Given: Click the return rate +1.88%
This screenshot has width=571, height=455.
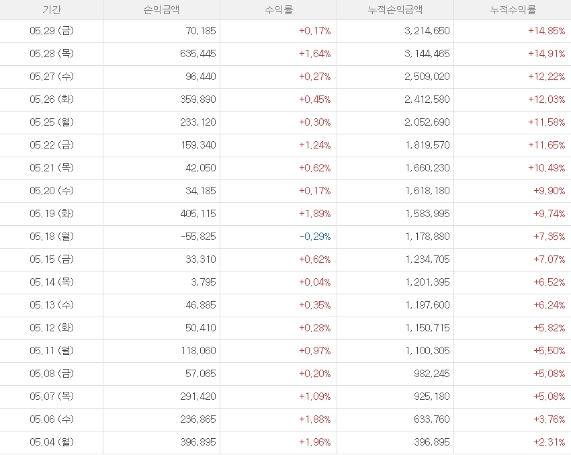Looking at the screenshot, I should 315,419.
